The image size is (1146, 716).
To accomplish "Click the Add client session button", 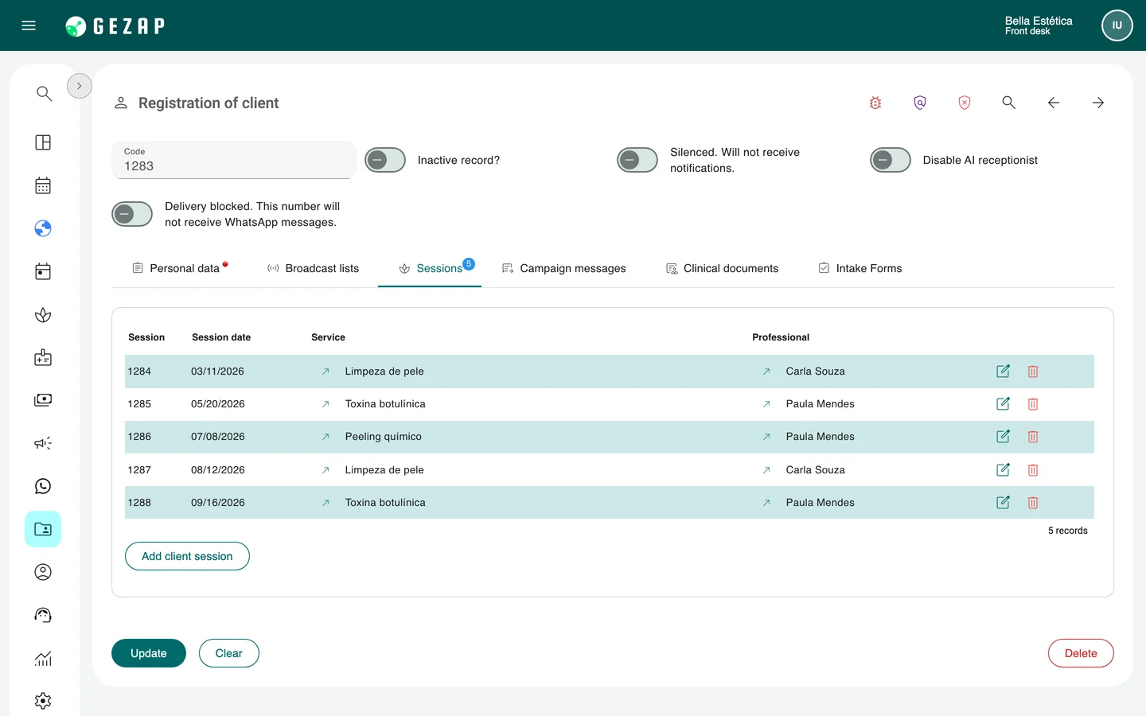I will pyautogui.click(x=187, y=556).
